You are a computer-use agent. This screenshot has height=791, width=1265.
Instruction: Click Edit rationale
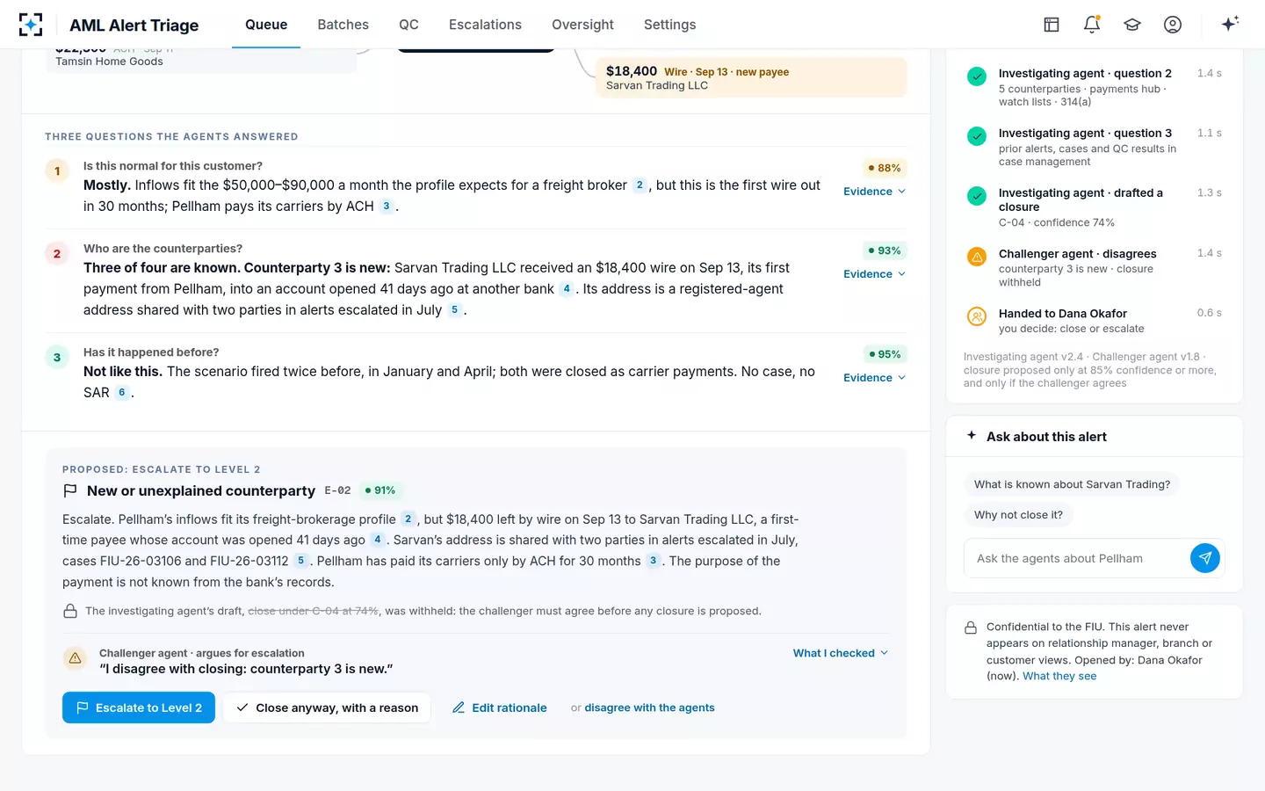click(x=500, y=708)
